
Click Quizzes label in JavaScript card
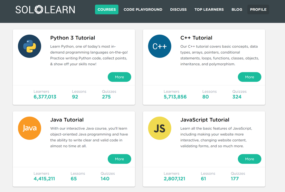[238, 173]
